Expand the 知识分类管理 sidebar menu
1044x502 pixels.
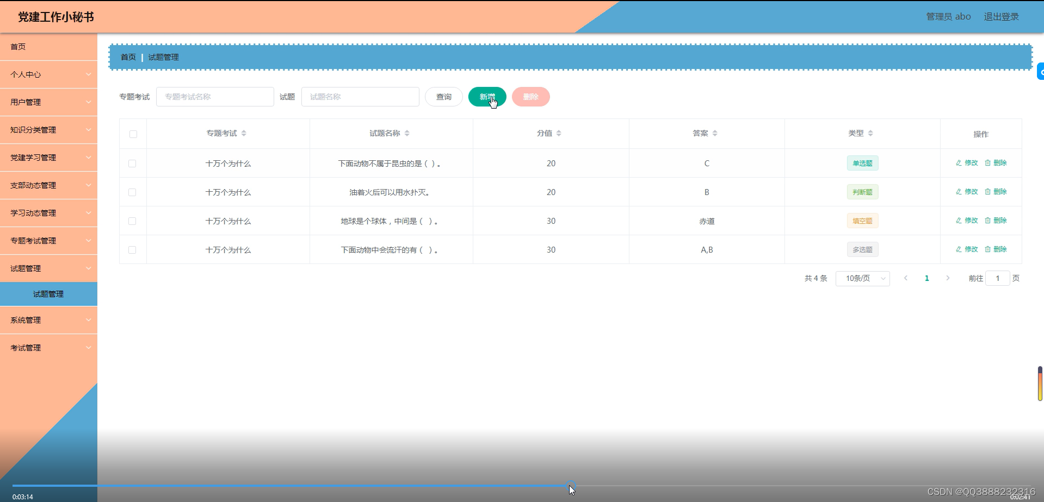point(48,130)
